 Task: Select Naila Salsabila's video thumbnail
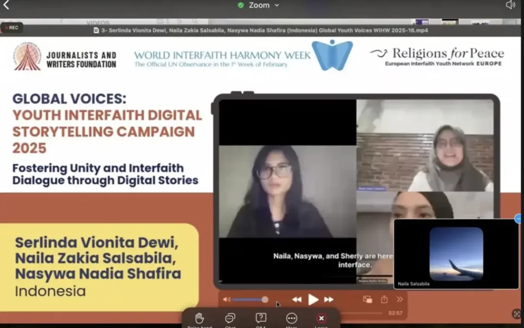(x=456, y=254)
